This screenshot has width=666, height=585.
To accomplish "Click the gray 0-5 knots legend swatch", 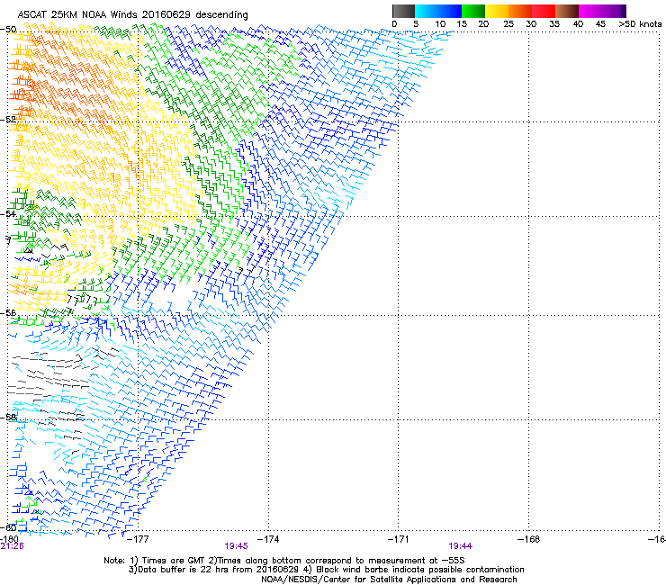I will (x=403, y=11).
